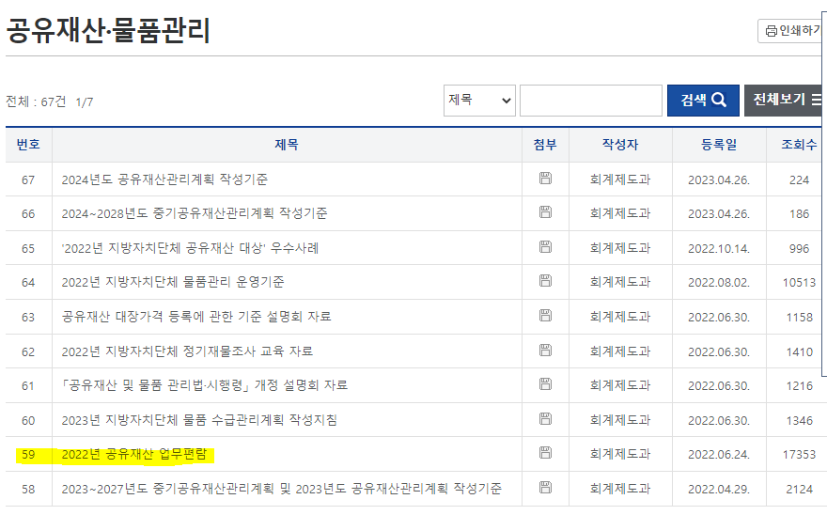Click date 2022.06.24.
The width and height of the screenshot is (827, 515).
719,455
